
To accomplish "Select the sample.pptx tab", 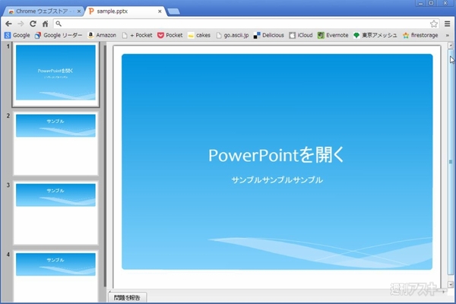I will pyautogui.click(x=125, y=11).
